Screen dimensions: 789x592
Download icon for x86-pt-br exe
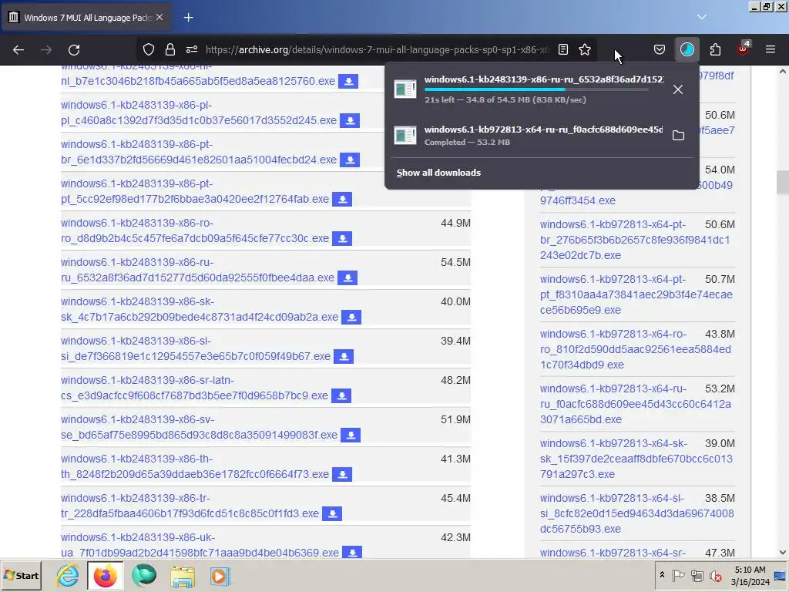pos(350,160)
